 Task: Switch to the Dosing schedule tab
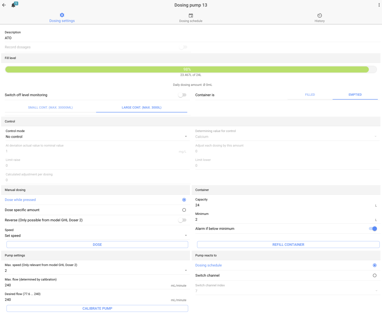[191, 18]
